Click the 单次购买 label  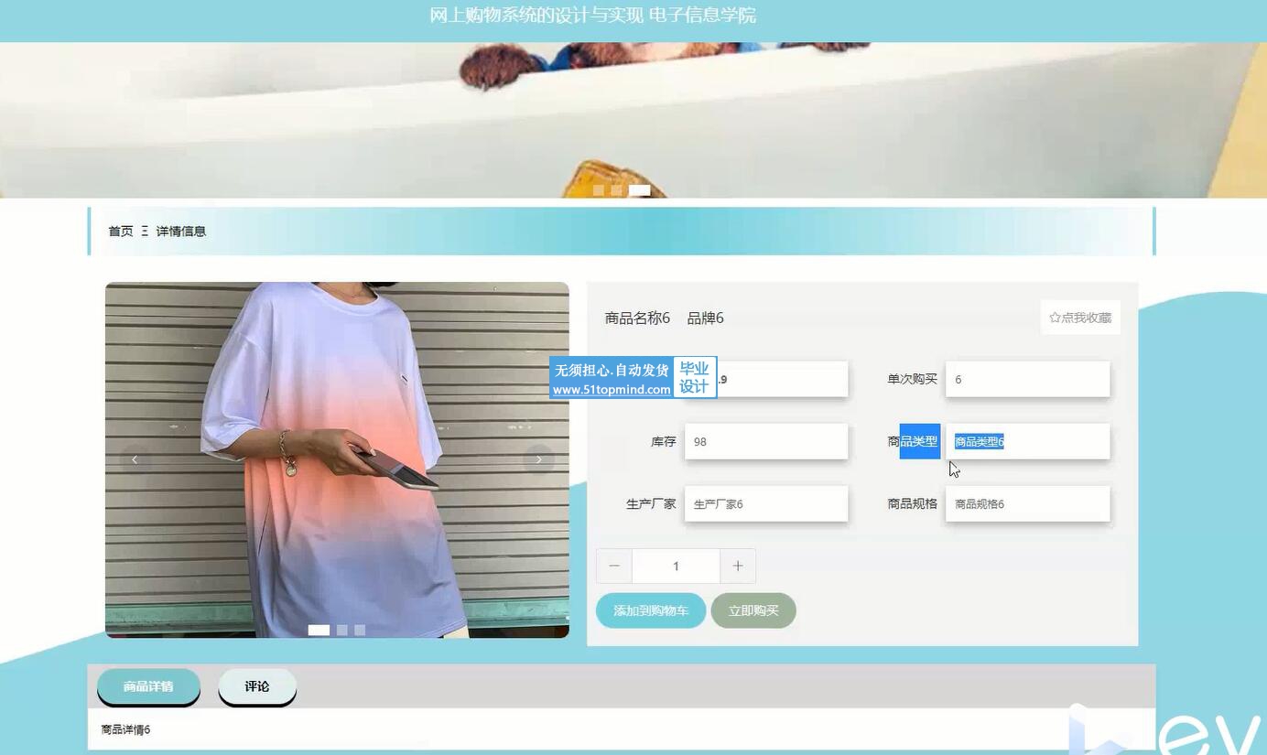pyautogui.click(x=912, y=379)
